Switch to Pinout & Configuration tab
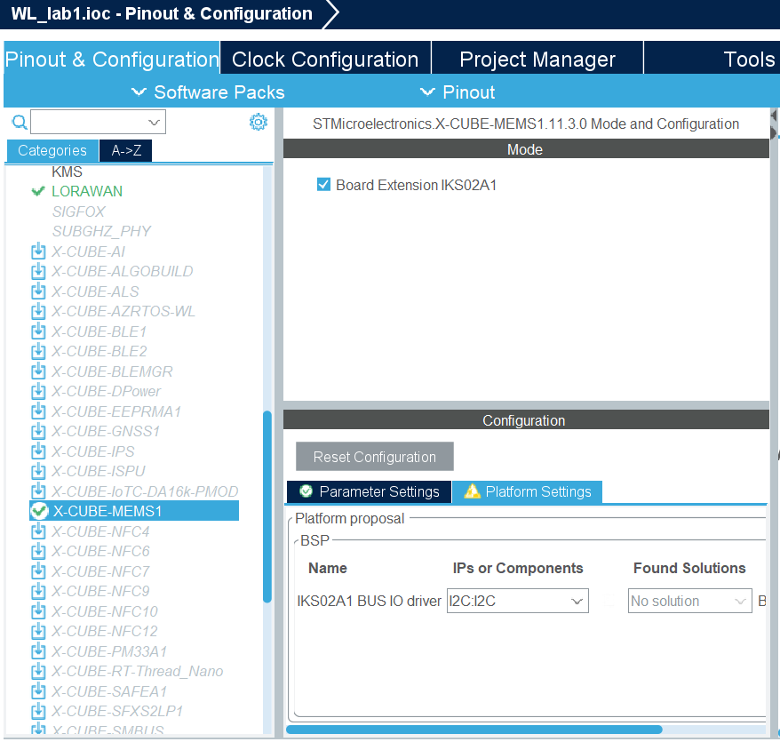This screenshot has height=742, width=780. click(x=111, y=60)
